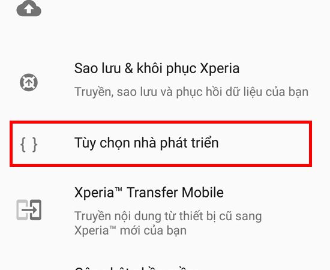Open Xperia Transfer Mobile entry
This screenshot has height=270, width=330.
click(165, 211)
